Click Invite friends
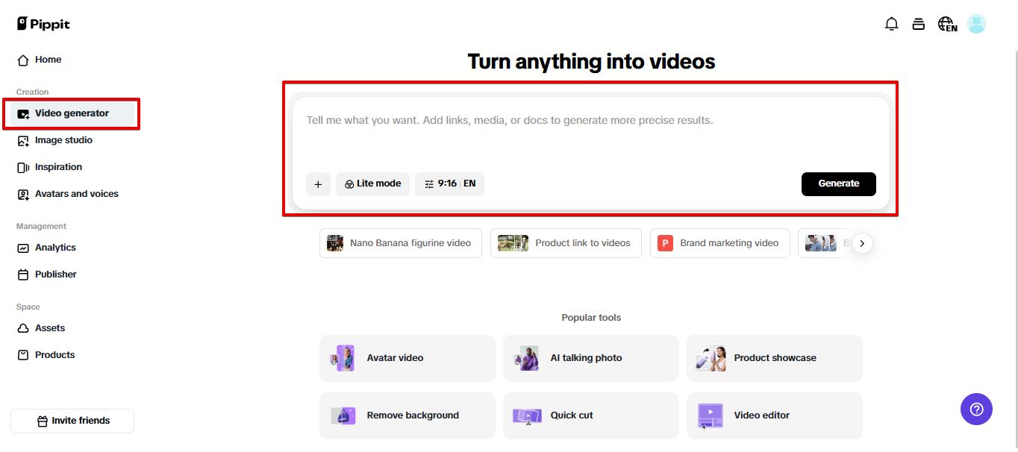 pos(72,421)
